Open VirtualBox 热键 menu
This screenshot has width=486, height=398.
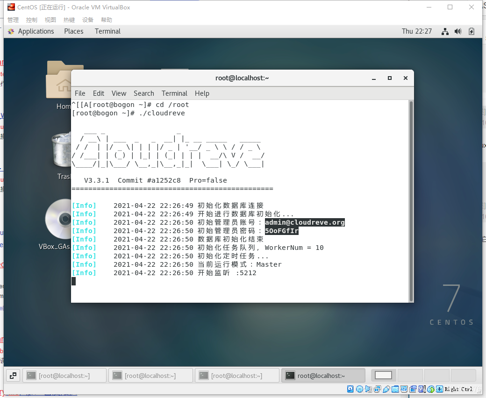pyautogui.click(x=69, y=20)
